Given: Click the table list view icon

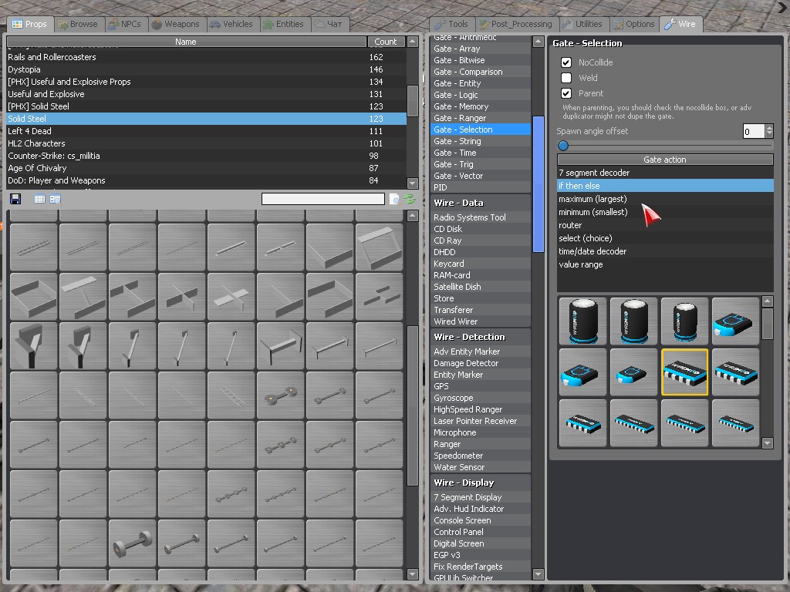Looking at the screenshot, I should tap(39, 199).
